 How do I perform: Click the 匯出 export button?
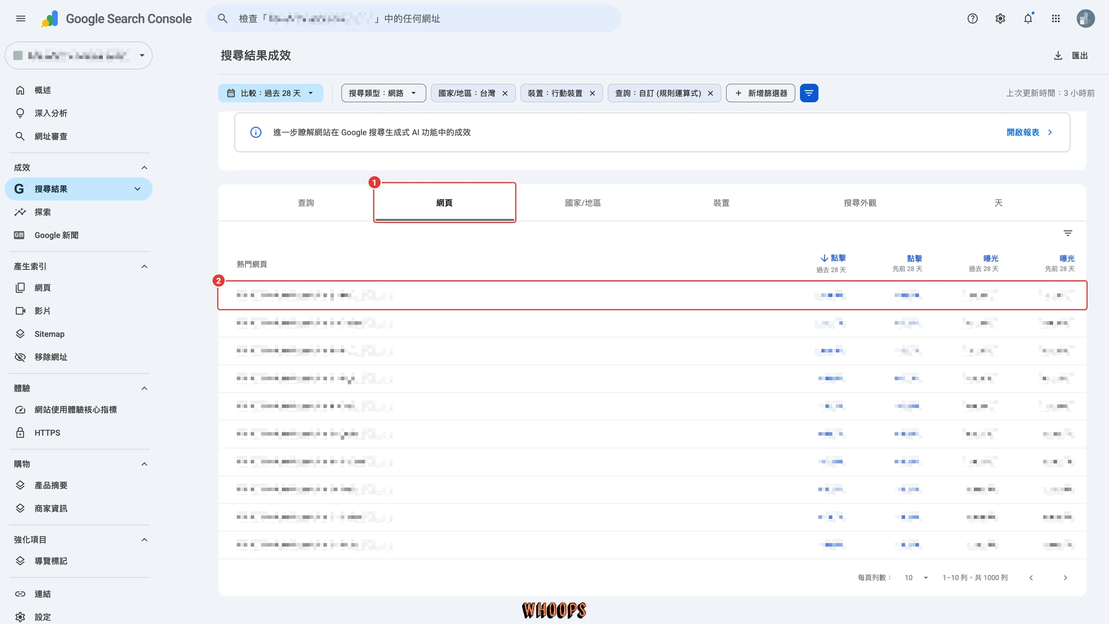(1071, 55)
